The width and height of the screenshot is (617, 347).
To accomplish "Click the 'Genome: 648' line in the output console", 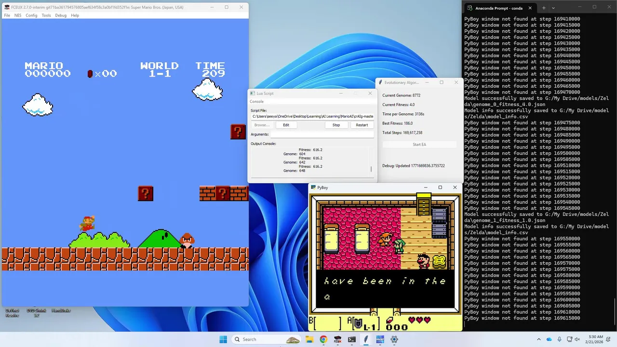I will pyautogui.click(x=294, y=171).
